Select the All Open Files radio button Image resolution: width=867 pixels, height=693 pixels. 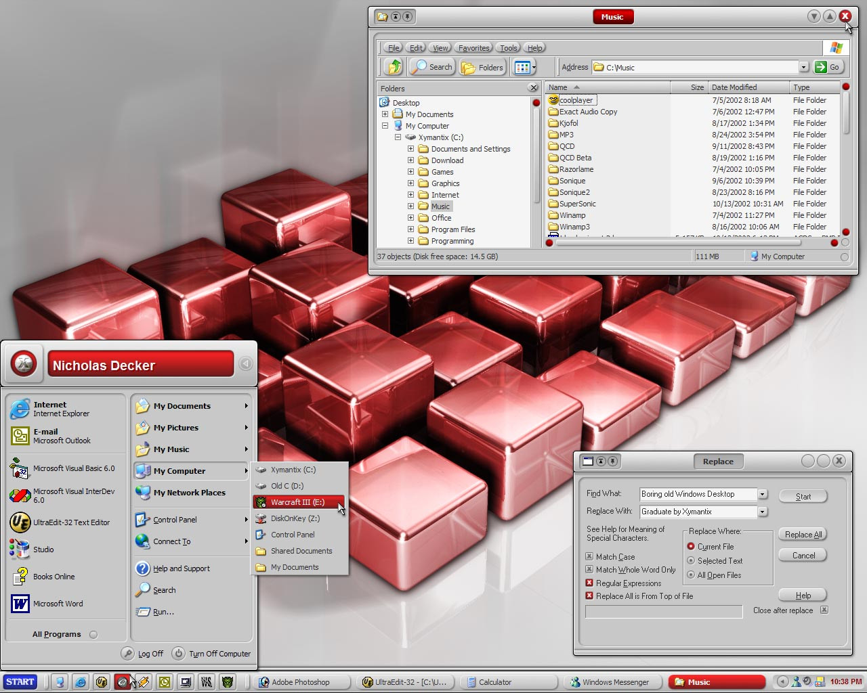click(x=691, y=575)
